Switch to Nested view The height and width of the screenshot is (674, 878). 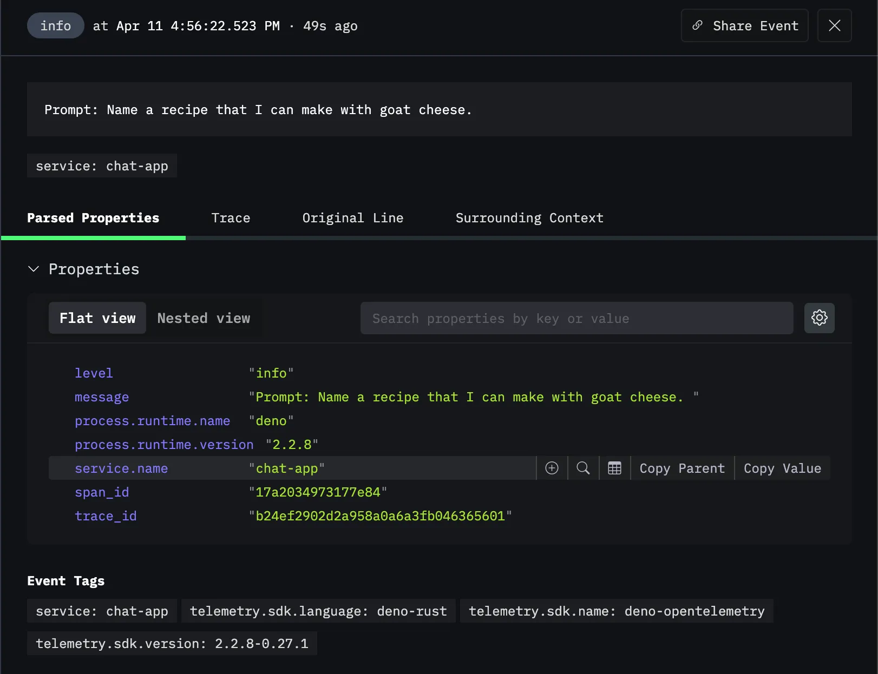tap(204, 318)
